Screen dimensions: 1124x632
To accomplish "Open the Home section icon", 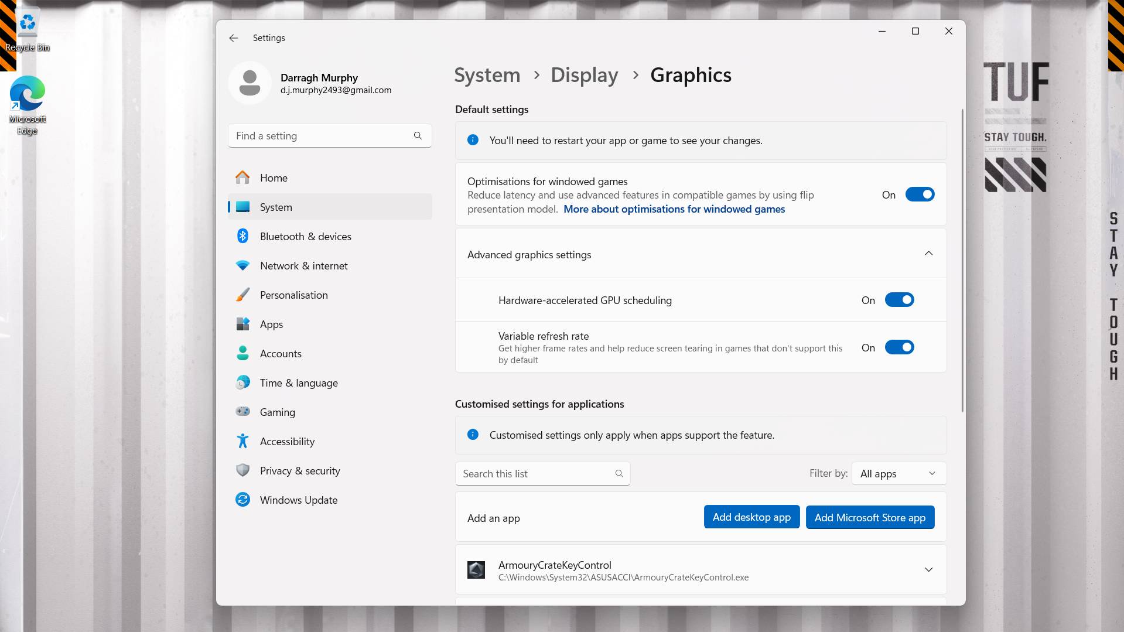I will point(242,177).
